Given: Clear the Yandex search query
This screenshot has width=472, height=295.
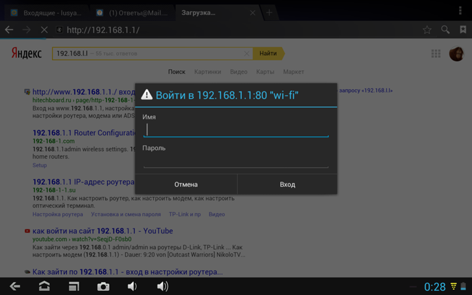Looking at the screenshot, I should (x=247, y=54).
